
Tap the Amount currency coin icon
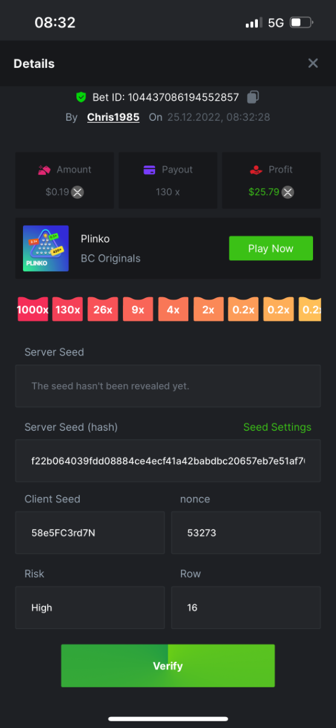click(77, 192)
